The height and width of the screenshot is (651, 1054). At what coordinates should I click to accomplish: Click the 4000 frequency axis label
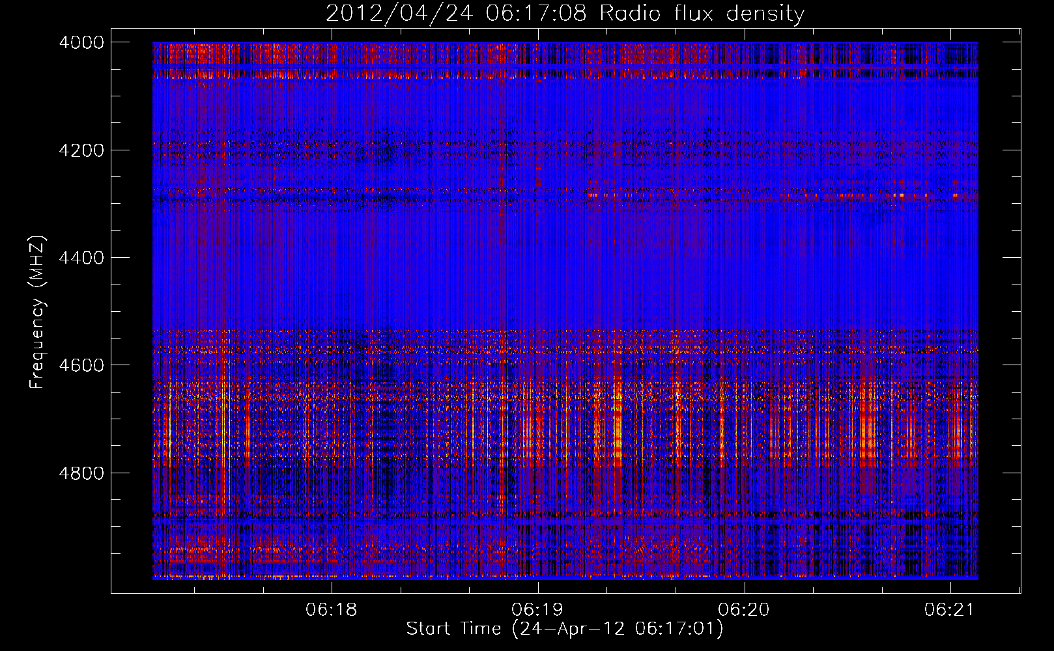coord(81,42)
